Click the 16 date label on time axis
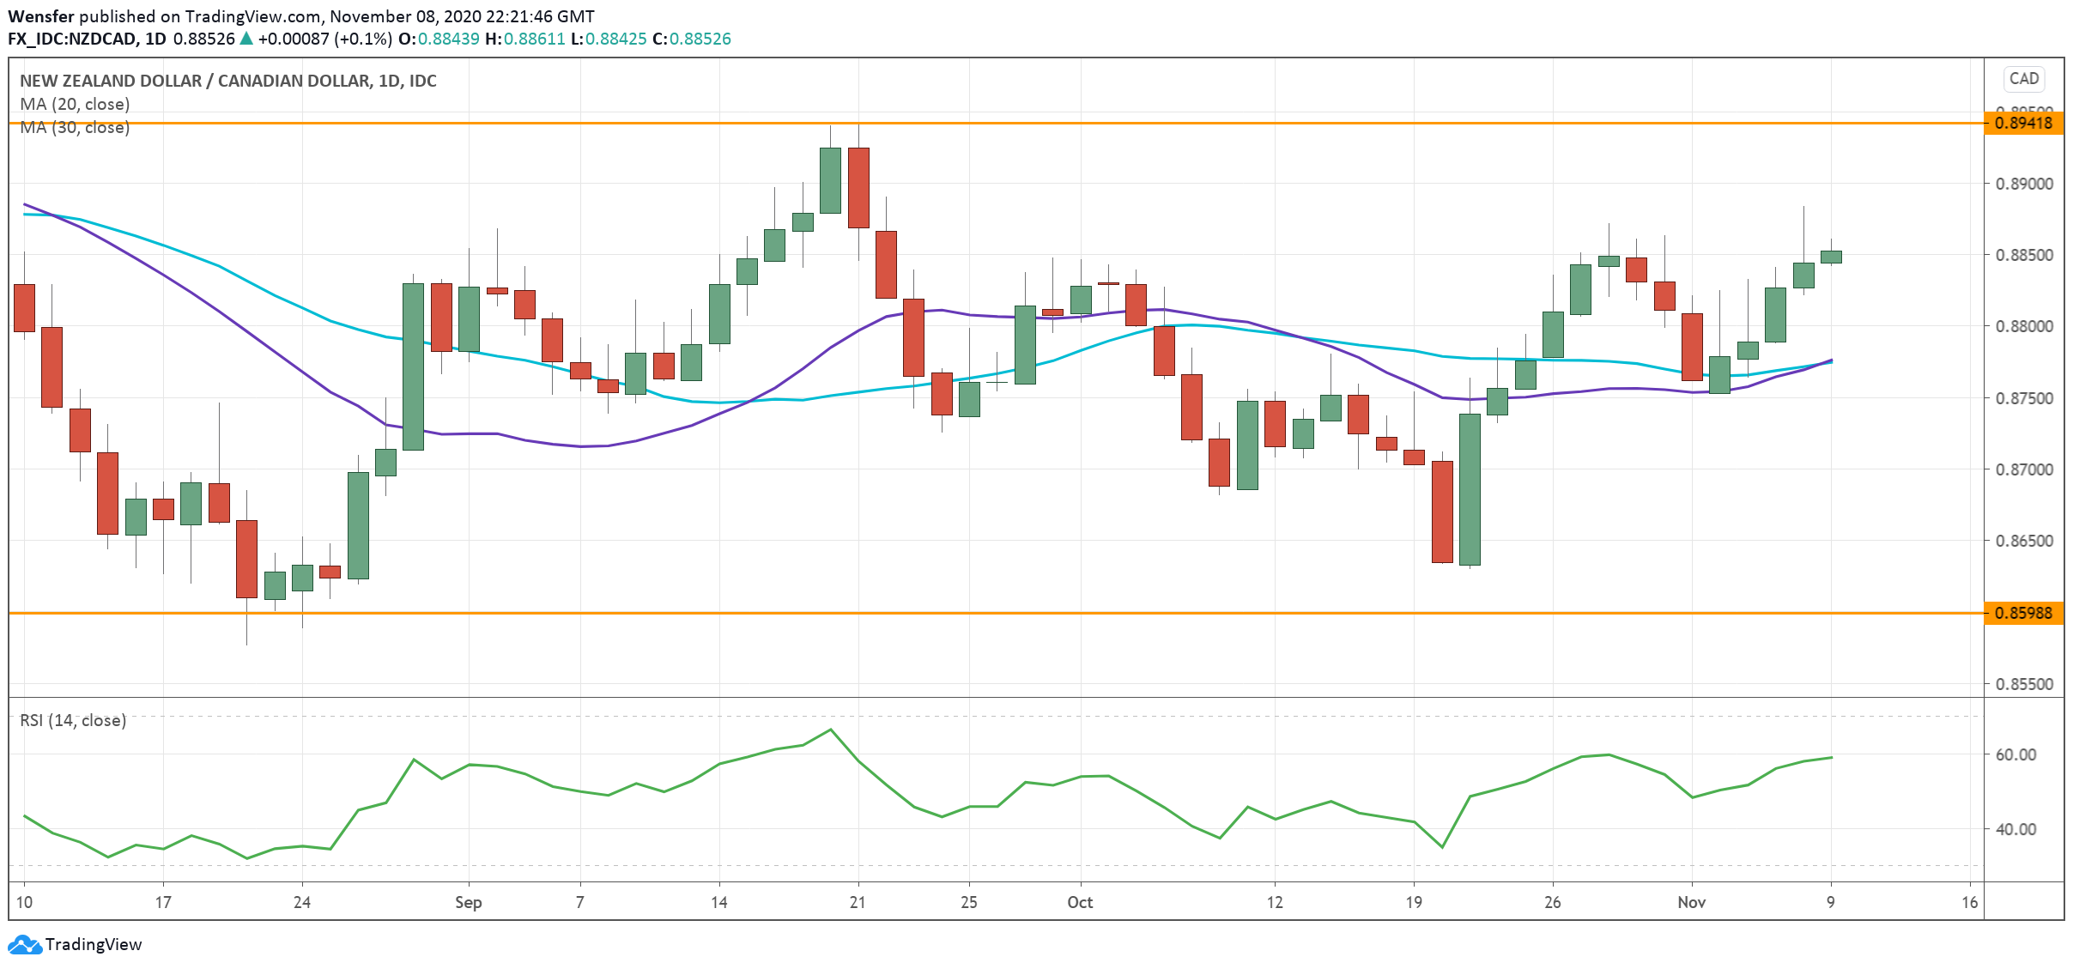Screen dimensions: 2073x969 coord(1969,902)
